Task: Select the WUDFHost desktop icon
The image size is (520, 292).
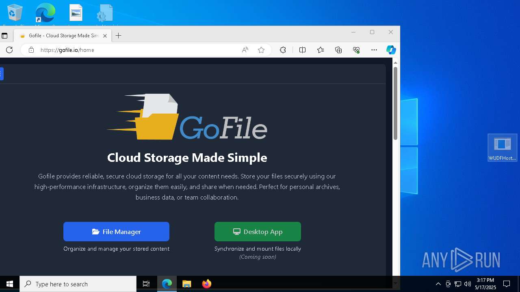Action: pos(503,148)
